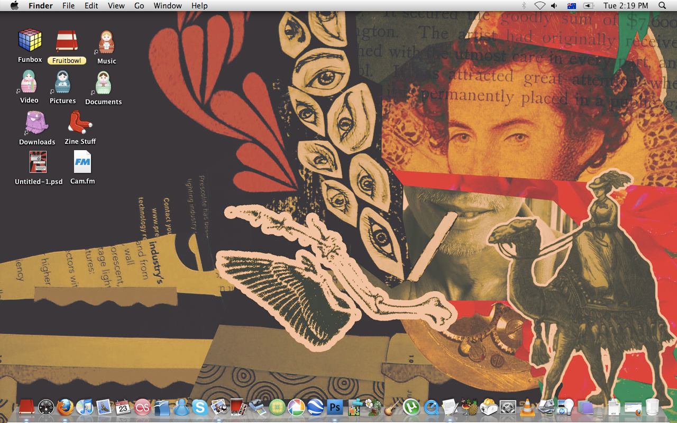Open iTunes from the Dock

(x=85, y=407)
